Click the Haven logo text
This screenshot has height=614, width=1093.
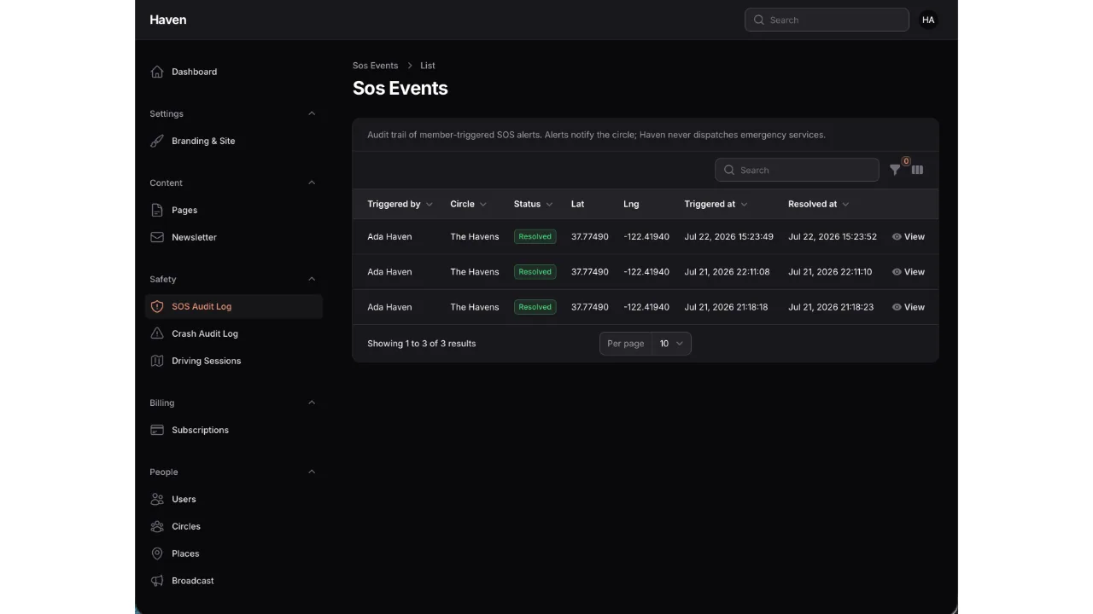(x=167, y=20)
